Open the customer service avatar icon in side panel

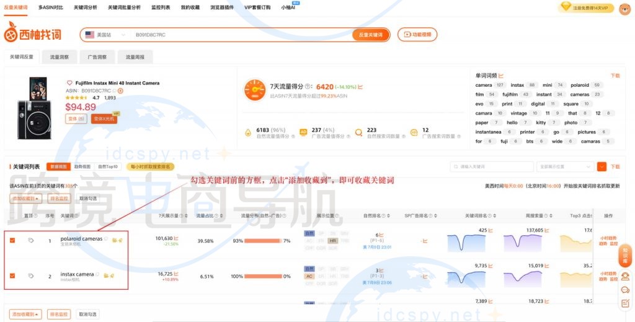[x=626, y=277]
